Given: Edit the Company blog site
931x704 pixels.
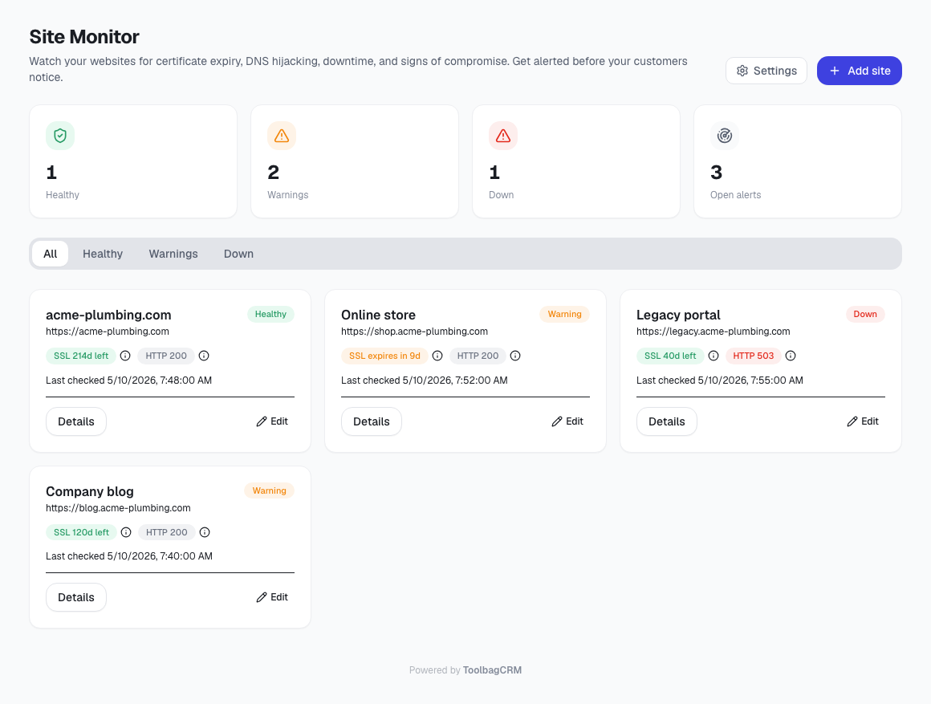Looking at the screenshot, I should 272,597.
